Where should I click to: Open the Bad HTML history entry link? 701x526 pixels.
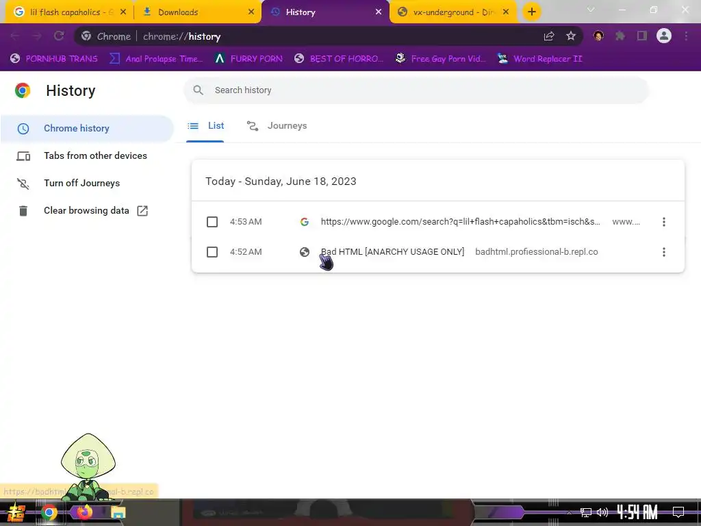392,252
